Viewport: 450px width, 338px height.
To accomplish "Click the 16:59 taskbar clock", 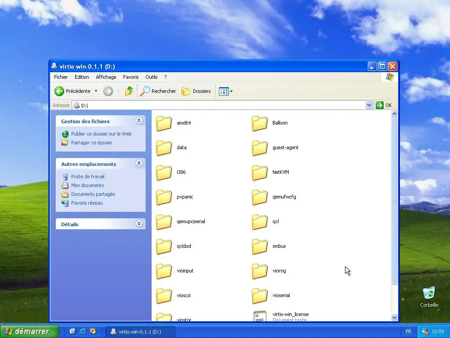I will 438,332.
